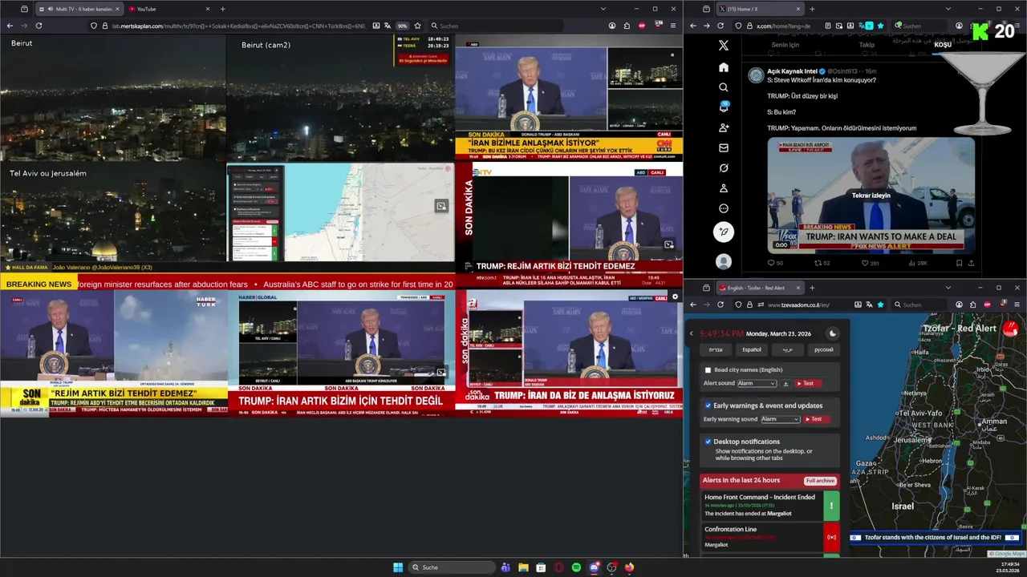Image resolution: width=1027 pixels, height=577 pixels.
Task: Click the X logo in the sidebar
Action: pos(724,46)
